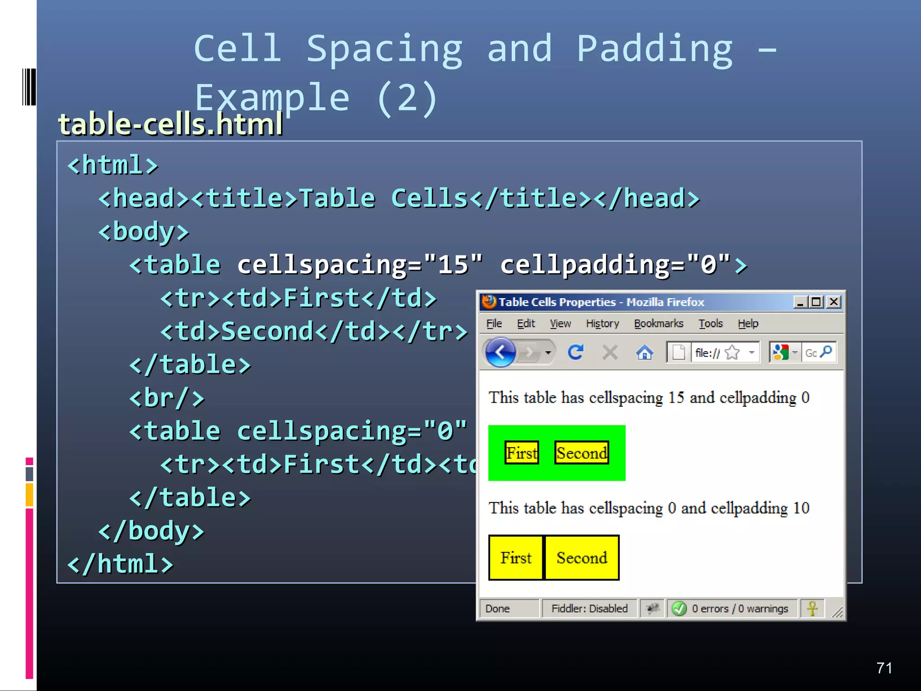Click the Reload page icon
The width and height of the screenshot is (921, 691).
point(575,352)
